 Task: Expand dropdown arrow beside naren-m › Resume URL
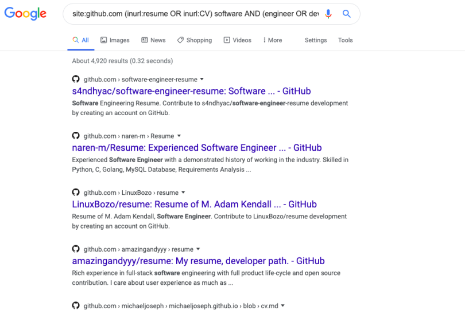click(179, 136)
